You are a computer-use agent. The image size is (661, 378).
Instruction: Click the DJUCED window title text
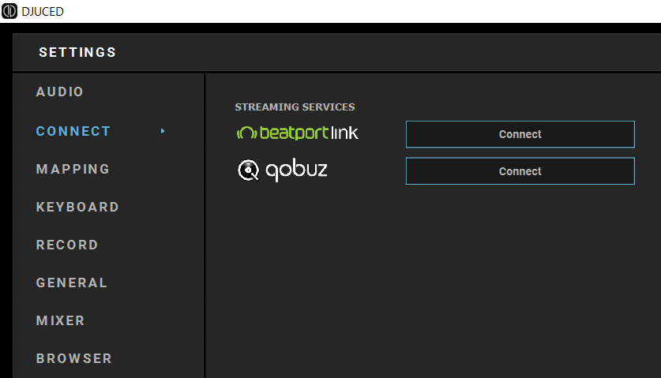(x=43, y=11)
